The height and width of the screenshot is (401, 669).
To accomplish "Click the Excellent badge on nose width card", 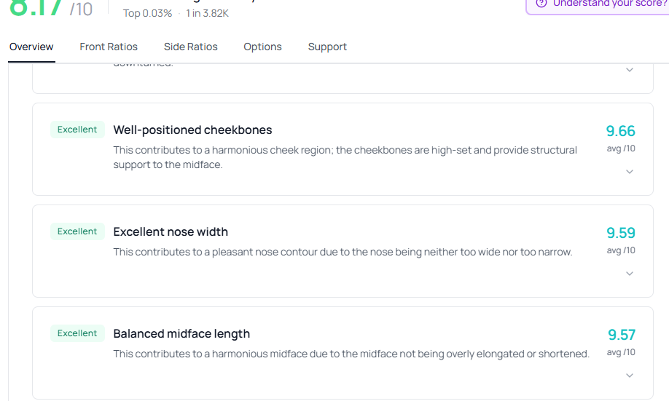I will pyautogui.click(x=77, y=231).
